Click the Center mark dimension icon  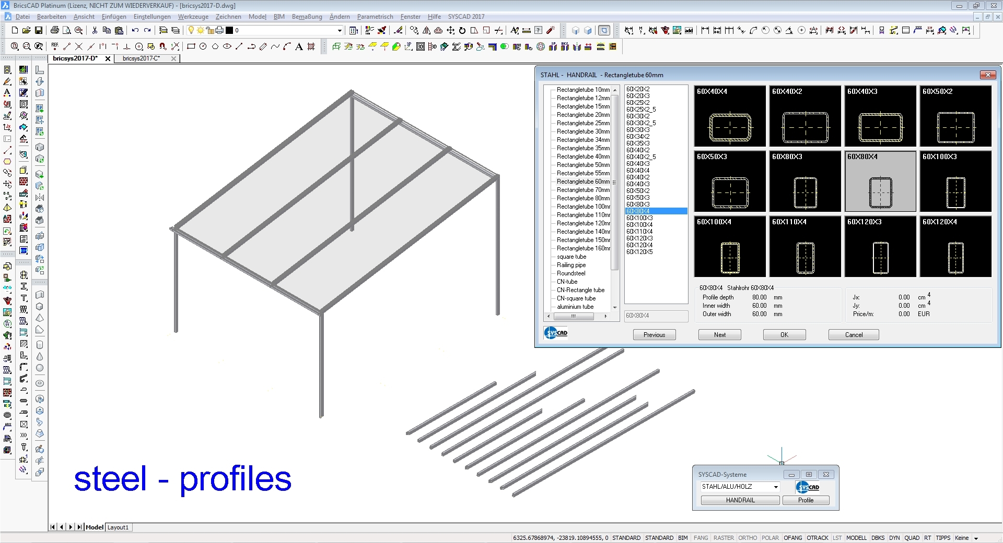[801, 30]
